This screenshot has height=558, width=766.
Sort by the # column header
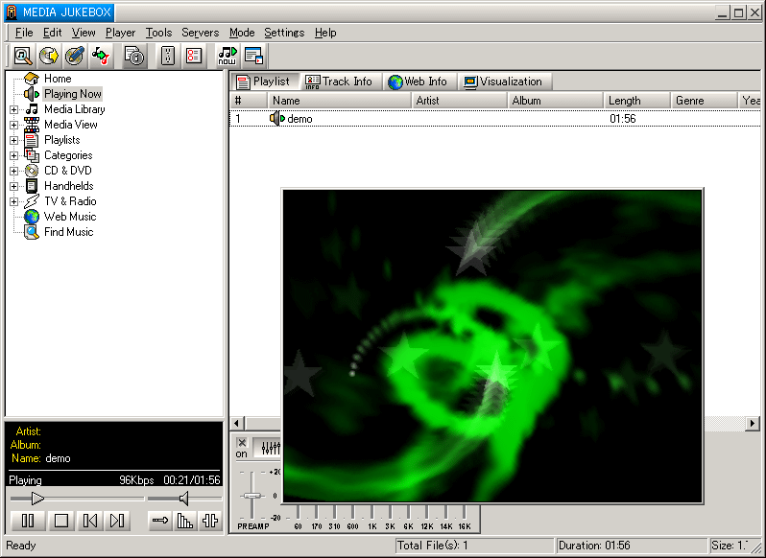[x=249, y=101]
